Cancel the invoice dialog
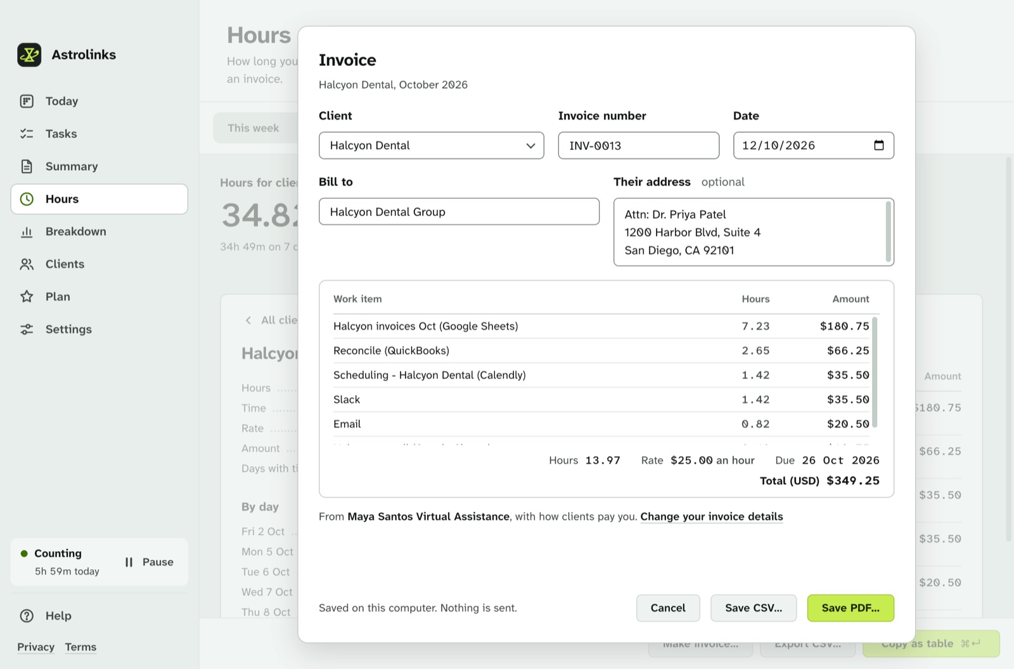Screen dimensions: 1014x669 click(x=668, y=608)
